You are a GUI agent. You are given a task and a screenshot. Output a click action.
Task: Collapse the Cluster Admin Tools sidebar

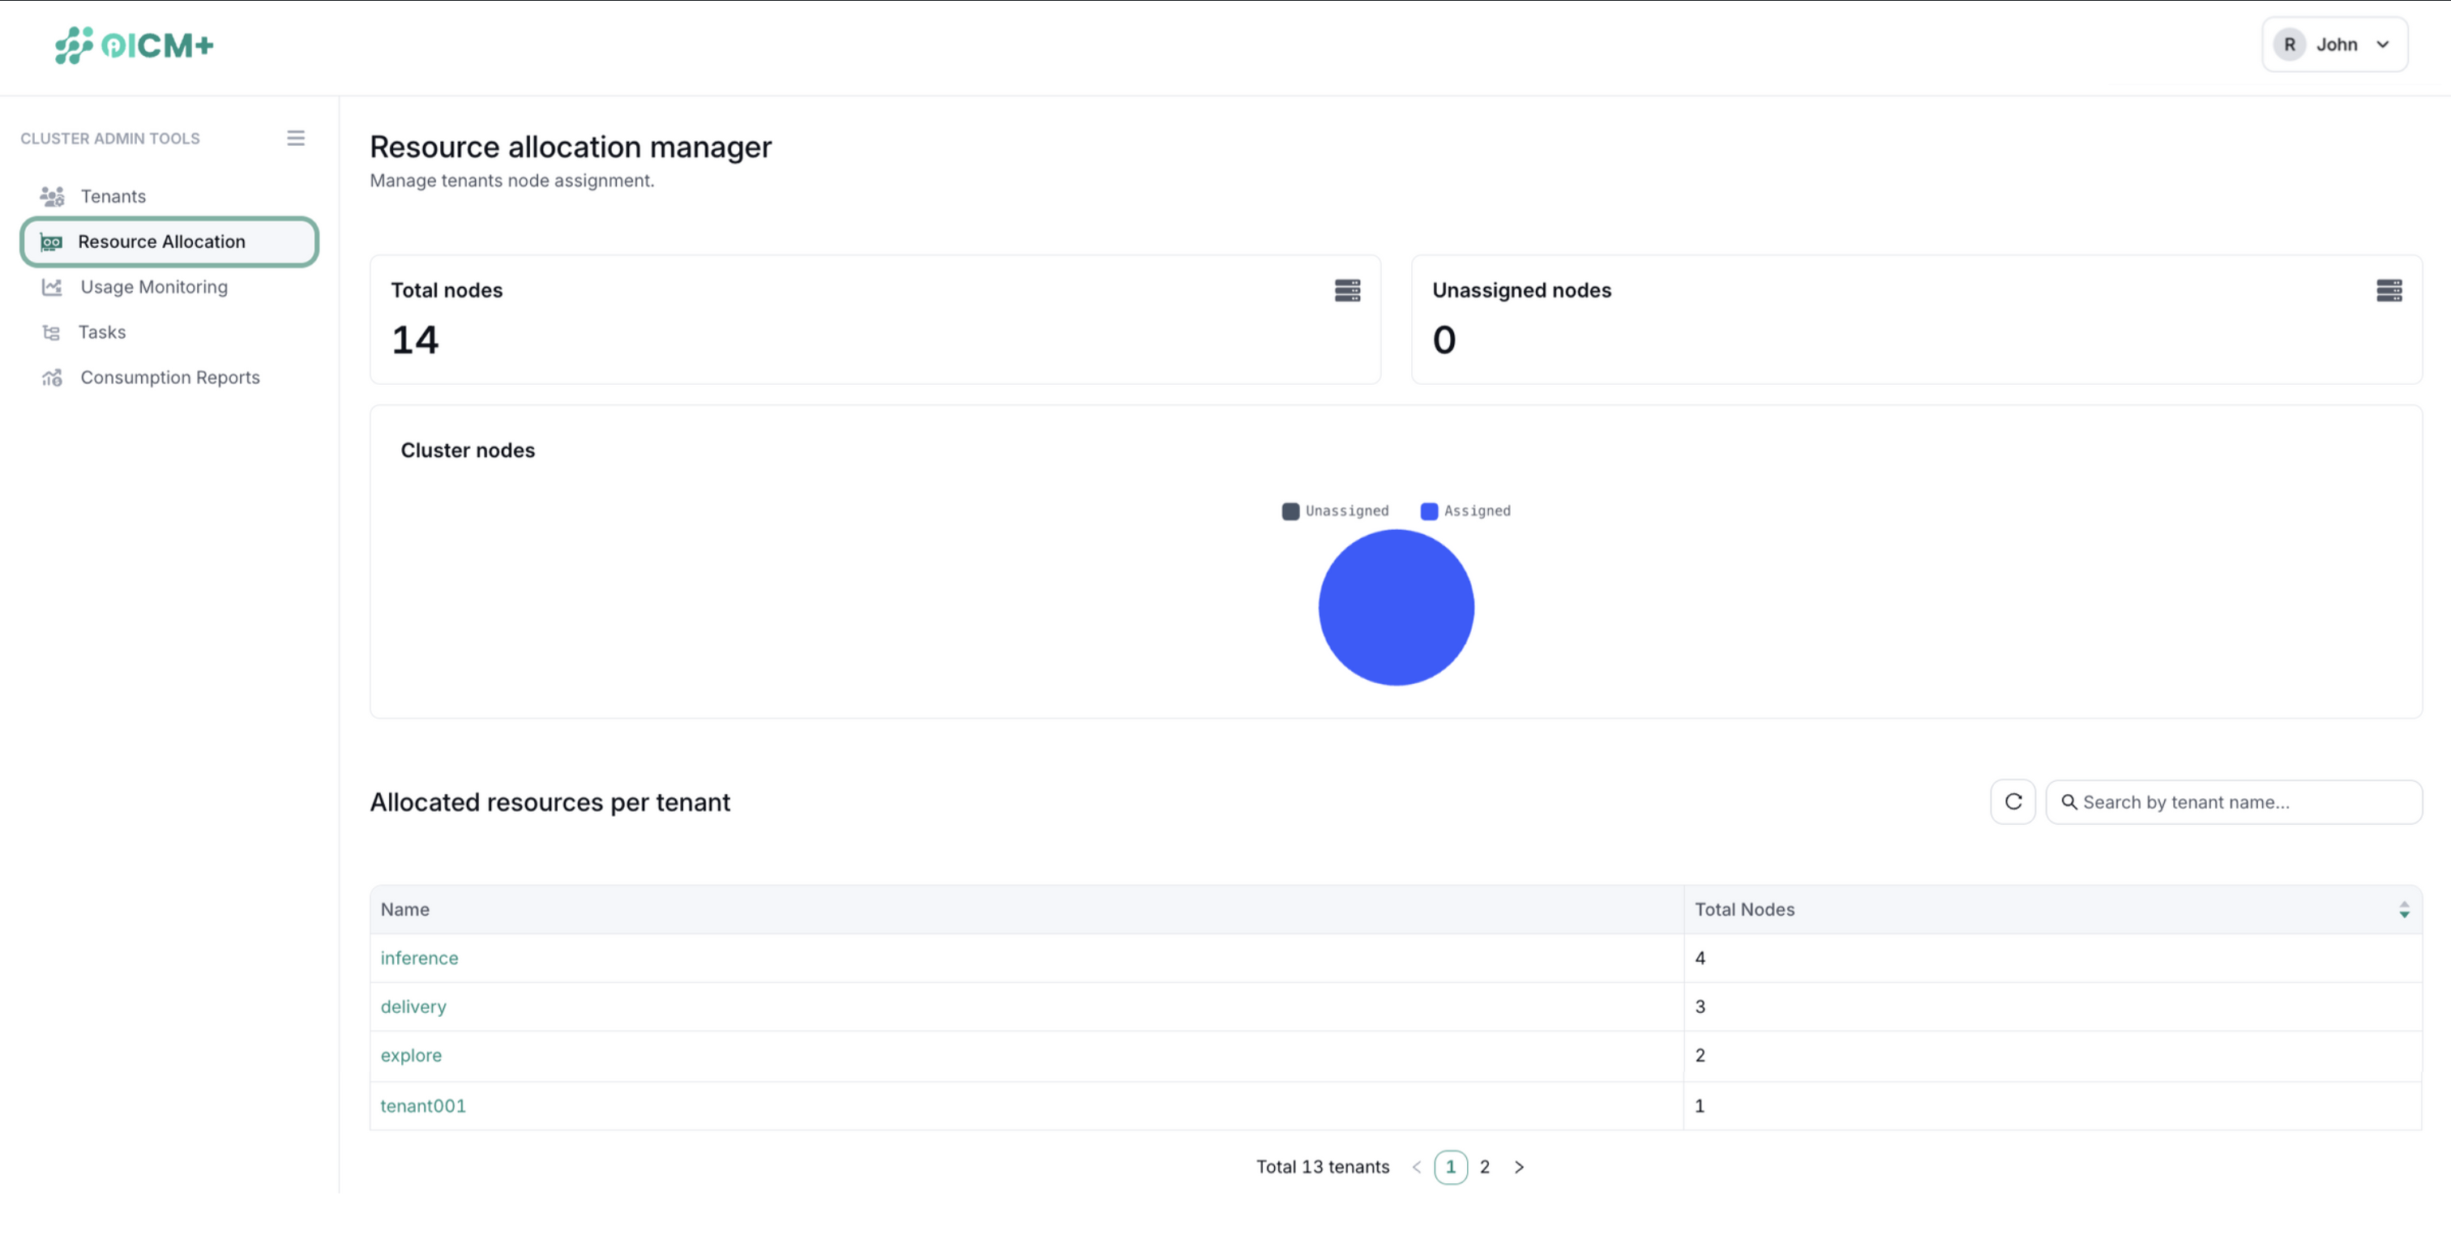point(296,137)
